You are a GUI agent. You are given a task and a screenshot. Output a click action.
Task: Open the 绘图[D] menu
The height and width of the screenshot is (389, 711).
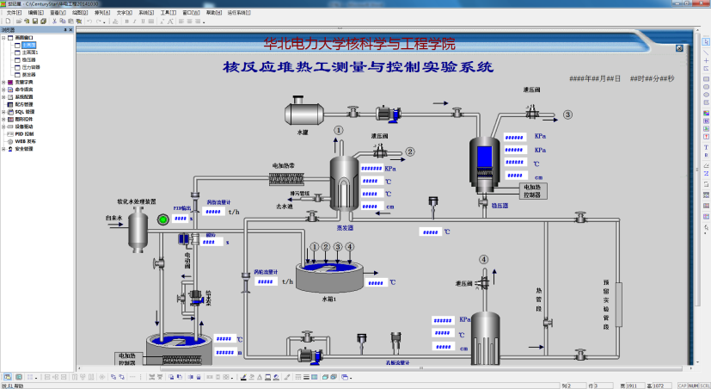point(80,13)
